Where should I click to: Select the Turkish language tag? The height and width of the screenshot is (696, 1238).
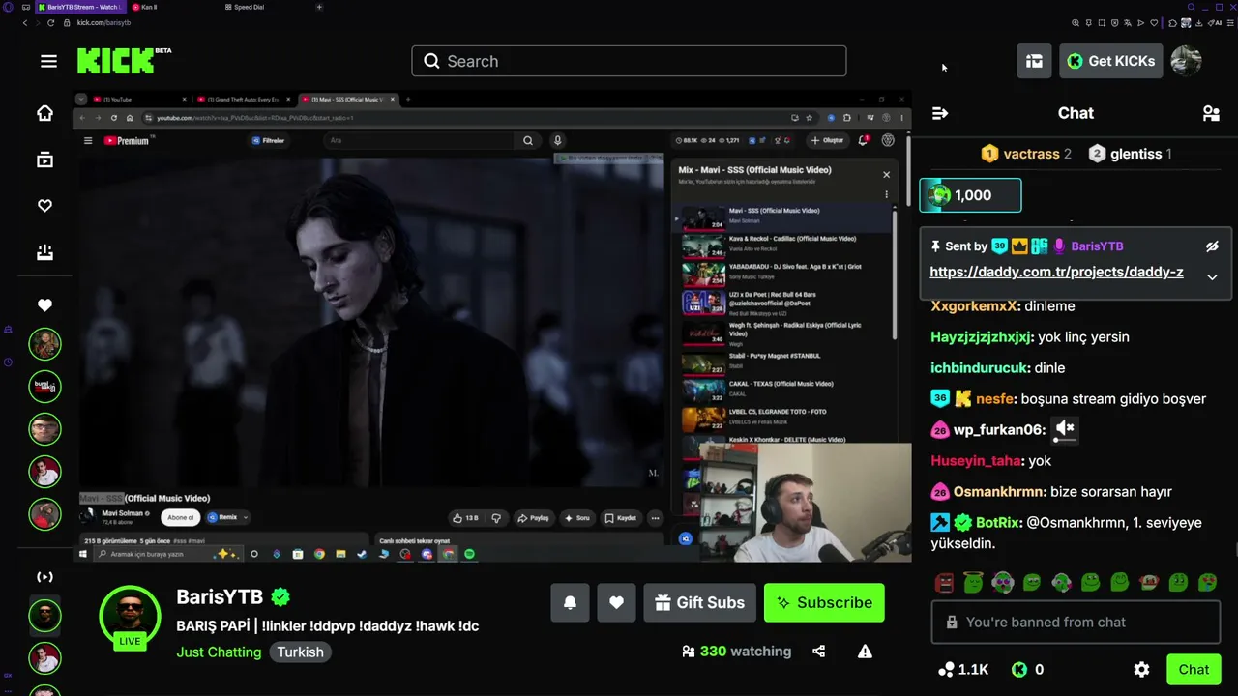300,652
